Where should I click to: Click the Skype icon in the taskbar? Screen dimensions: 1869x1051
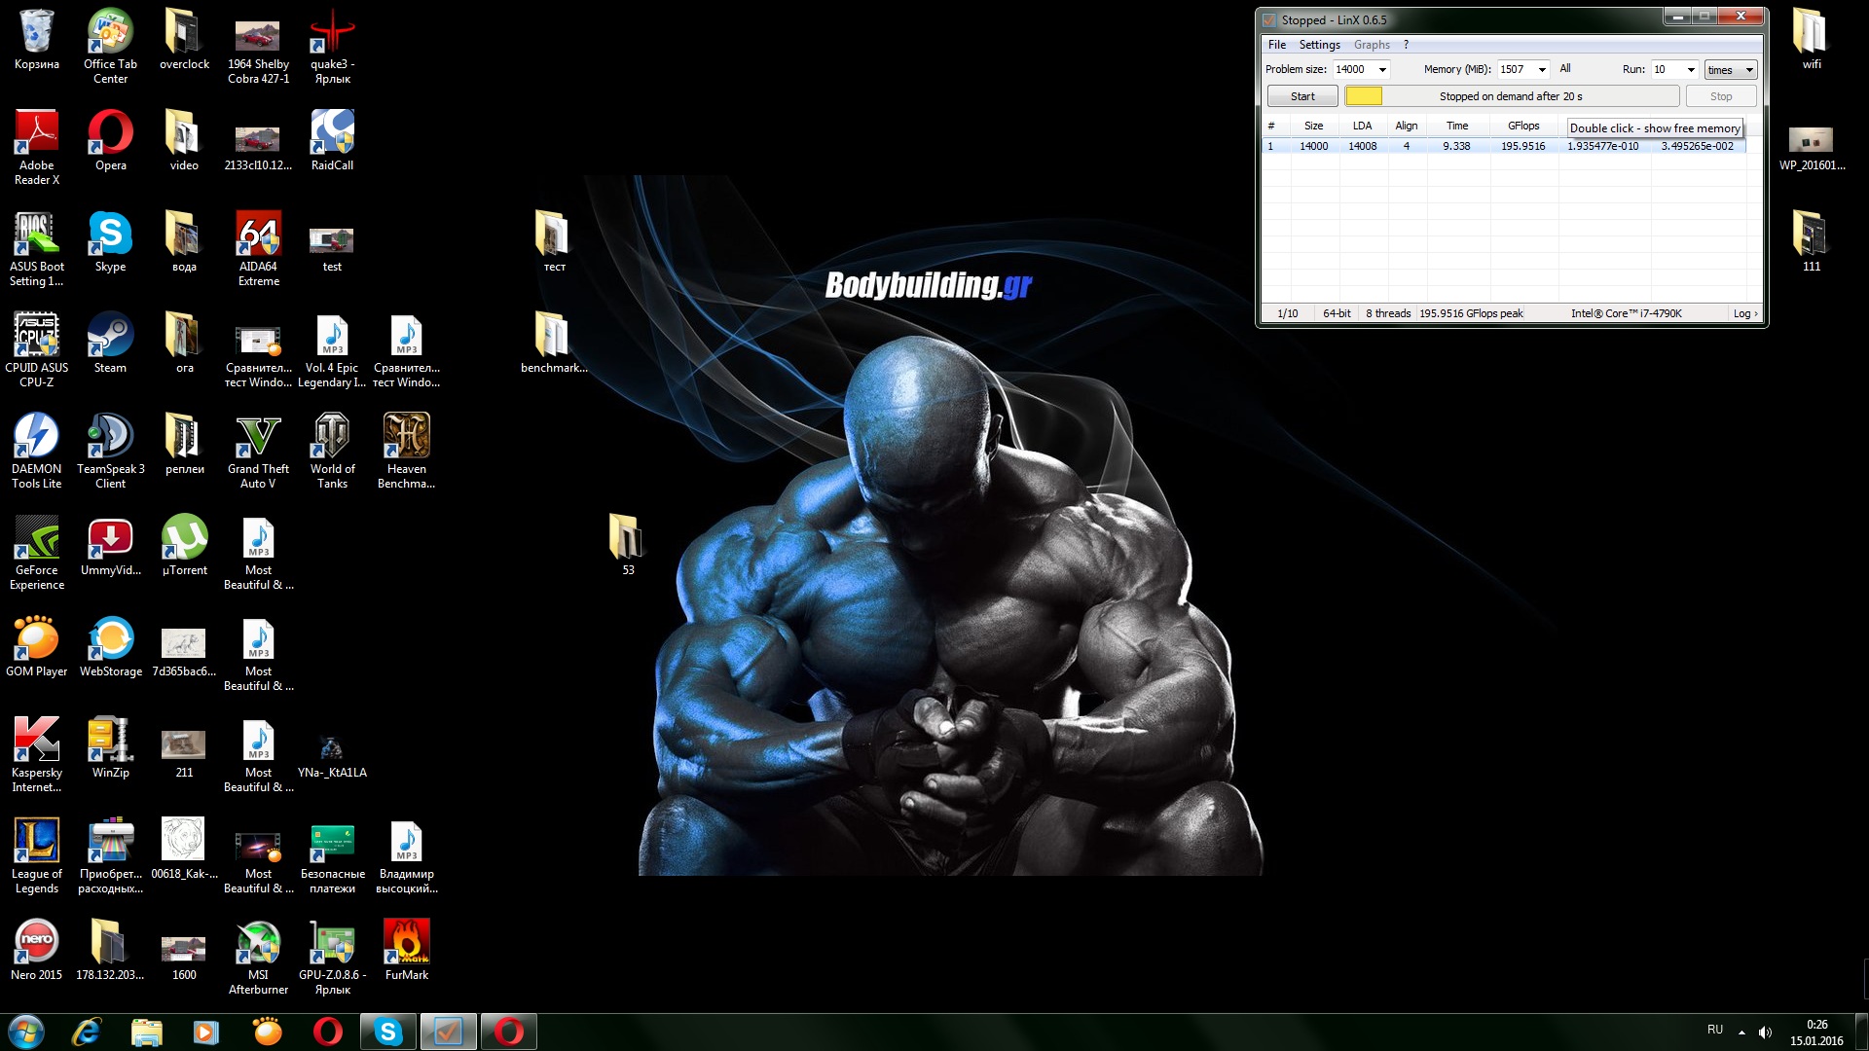(x=388, y=1032)
